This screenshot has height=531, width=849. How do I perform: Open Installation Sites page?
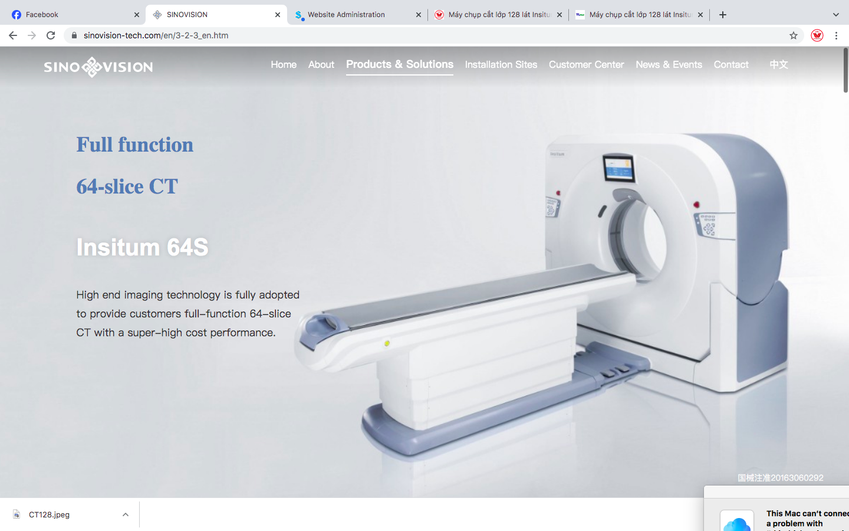point(501,64)
